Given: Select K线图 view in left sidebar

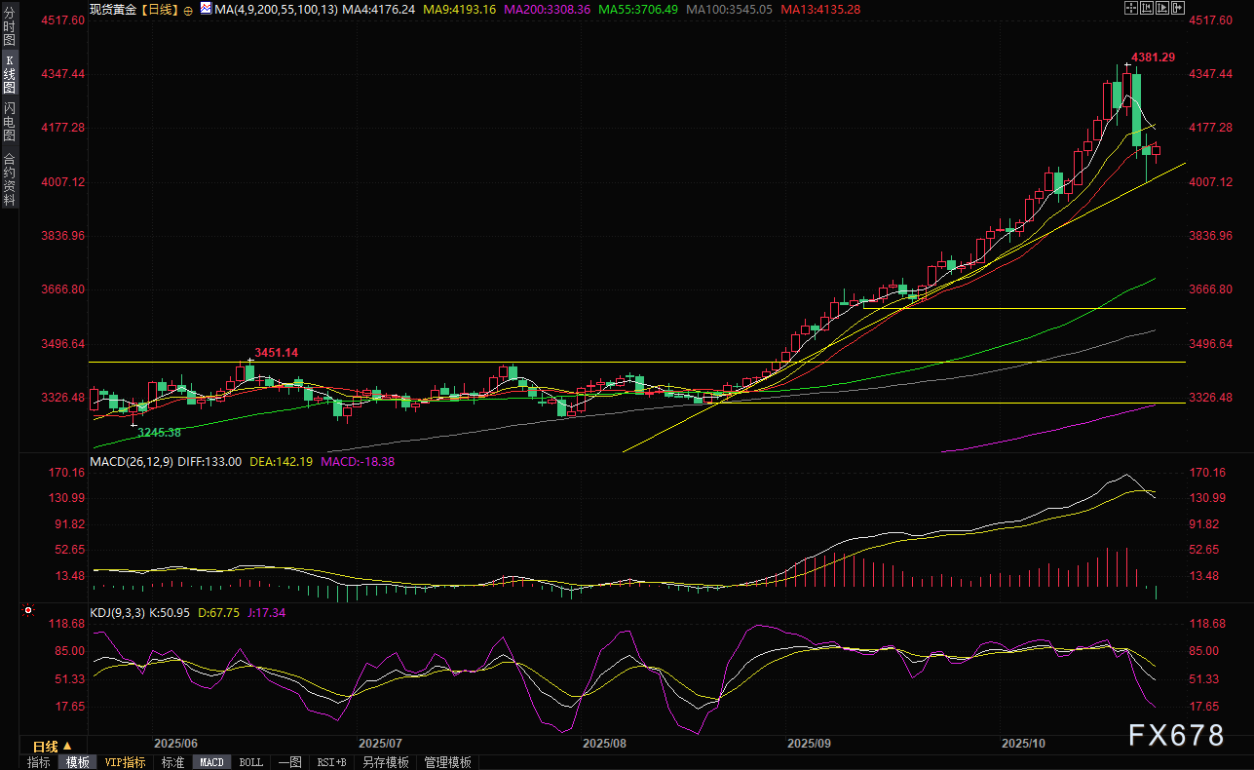Looking at the screenshot, I should [9, 73].
